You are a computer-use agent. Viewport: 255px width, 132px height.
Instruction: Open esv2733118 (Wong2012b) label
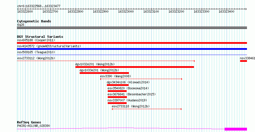[131, 106]
